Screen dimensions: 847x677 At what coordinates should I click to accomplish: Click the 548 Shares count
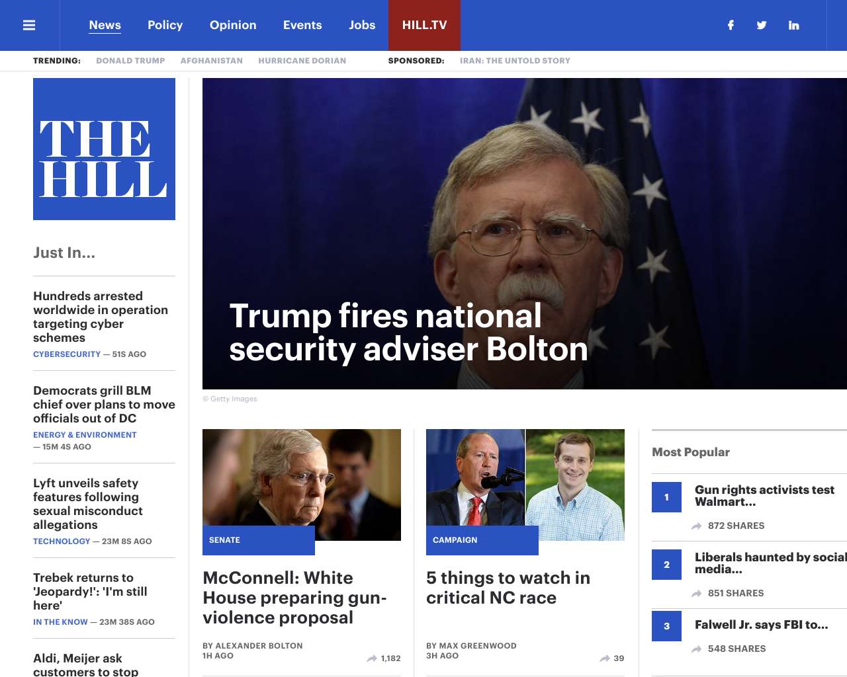click(736, 649)
